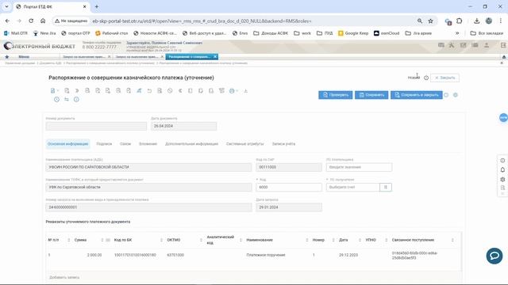Open Дополнительная информация tab
This screenshot has height=285, width=508.
191,144
